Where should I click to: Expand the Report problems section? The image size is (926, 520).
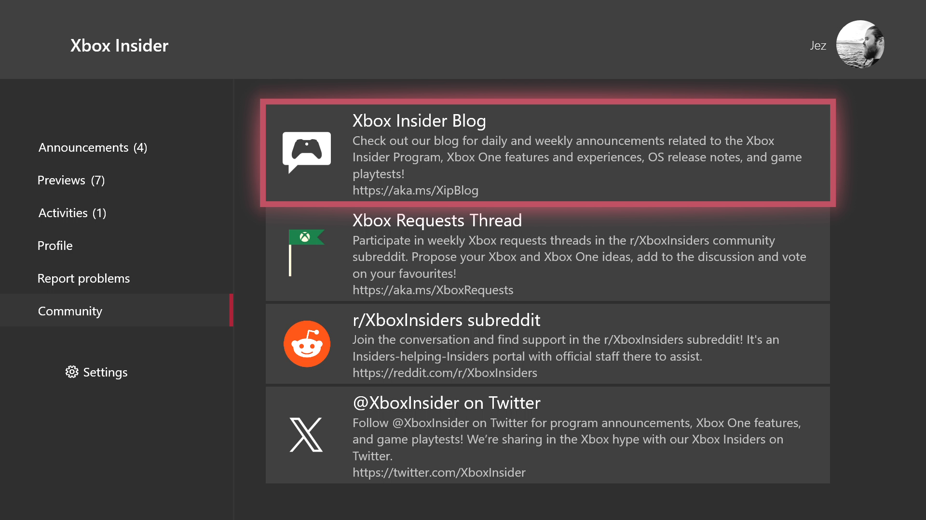tap(84, 278)
